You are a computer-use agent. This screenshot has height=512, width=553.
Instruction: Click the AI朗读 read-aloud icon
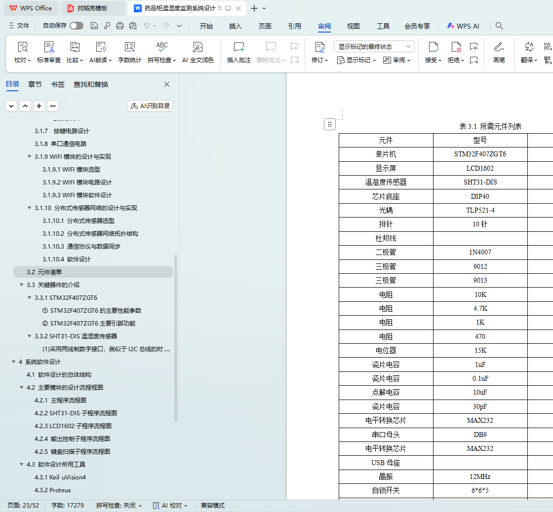(101, 48)
